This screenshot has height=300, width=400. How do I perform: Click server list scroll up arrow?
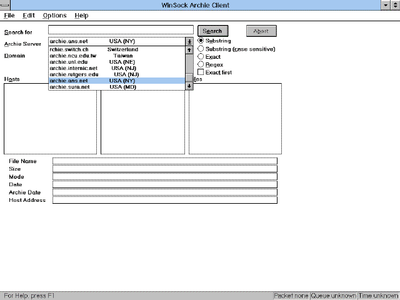189,50
